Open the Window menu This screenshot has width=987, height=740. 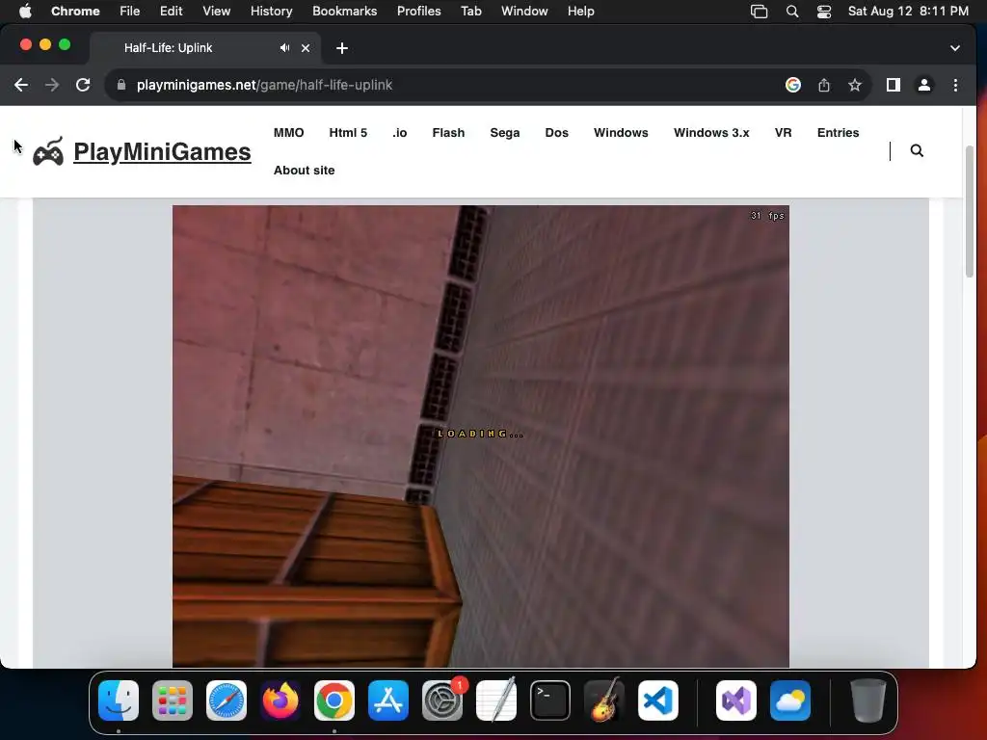pos(524,12)
